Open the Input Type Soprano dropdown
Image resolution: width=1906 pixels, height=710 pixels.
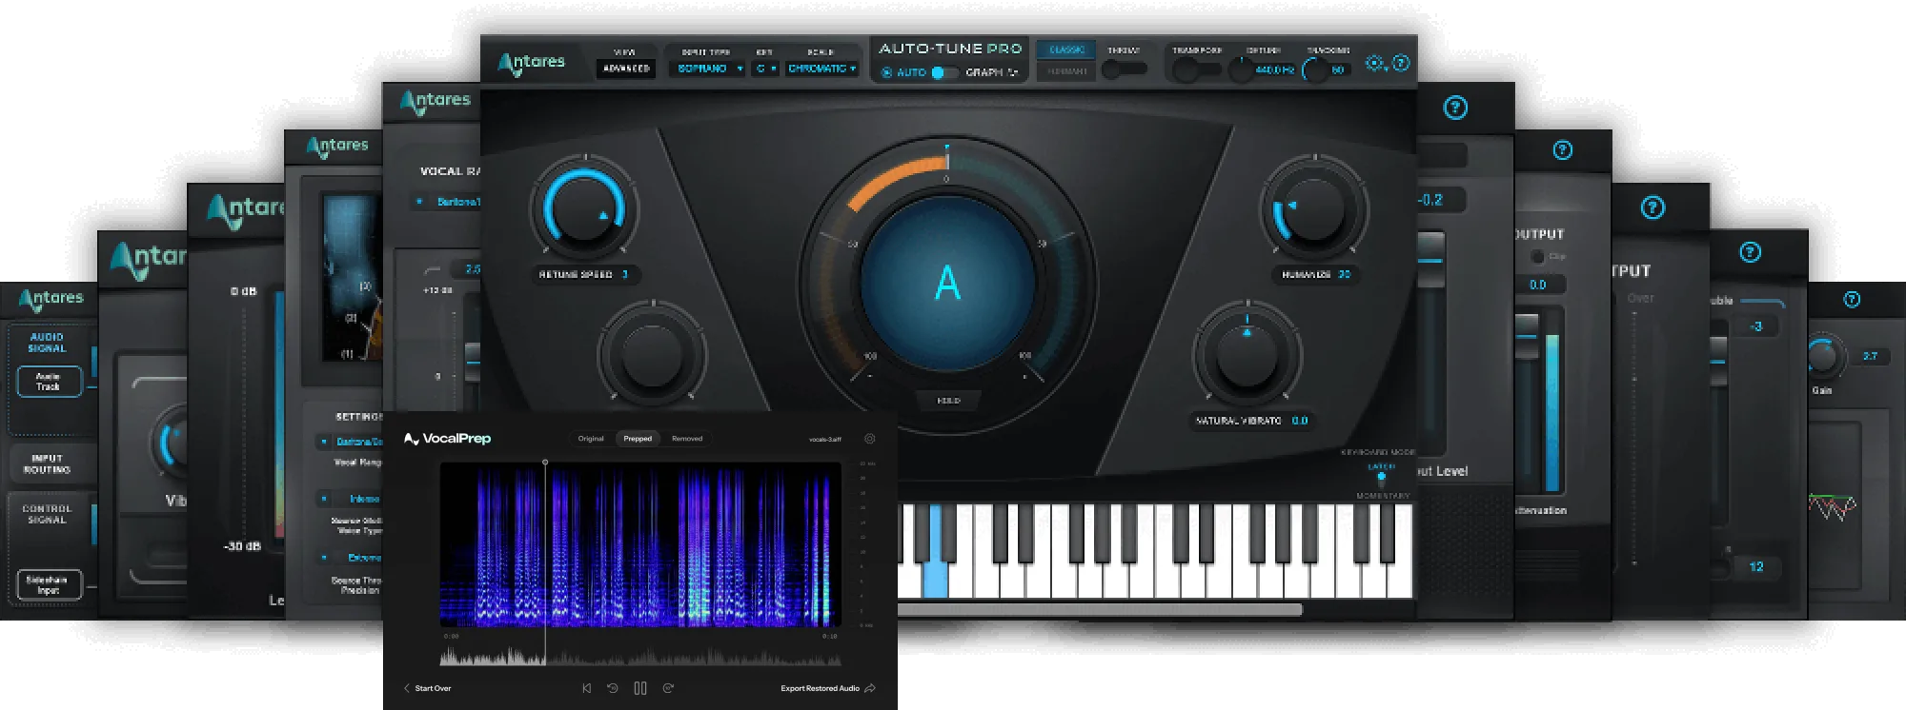[706, 69]
